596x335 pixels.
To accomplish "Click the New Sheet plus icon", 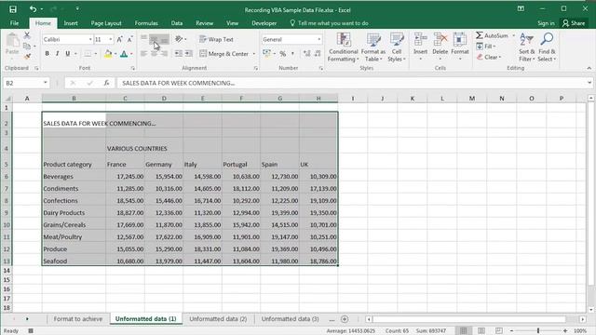I will pos(345,319).
